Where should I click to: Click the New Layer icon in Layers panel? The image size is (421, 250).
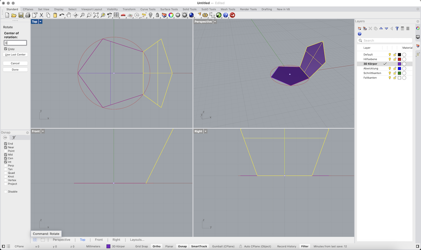(359, 28)
